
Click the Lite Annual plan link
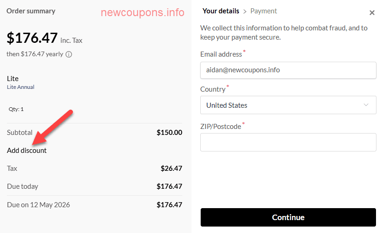(20, 87)
